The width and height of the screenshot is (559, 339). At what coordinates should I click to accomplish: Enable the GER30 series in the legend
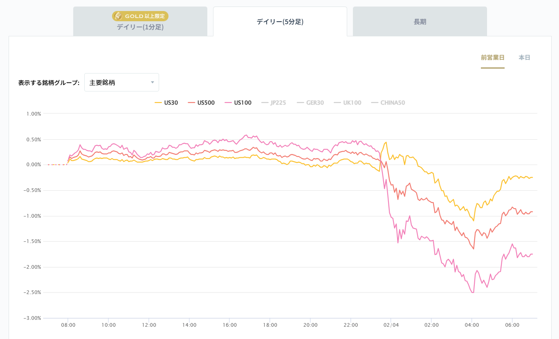(x=315, y=103)
